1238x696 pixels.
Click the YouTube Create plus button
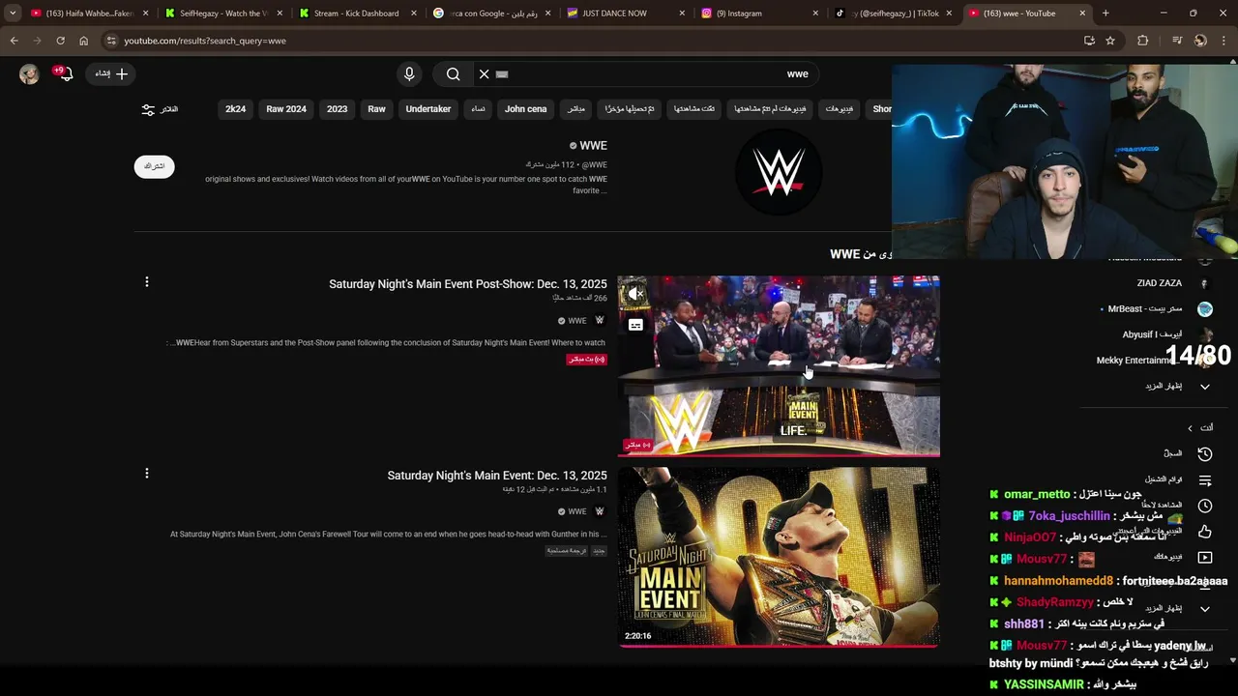click(x=111, y=73)
